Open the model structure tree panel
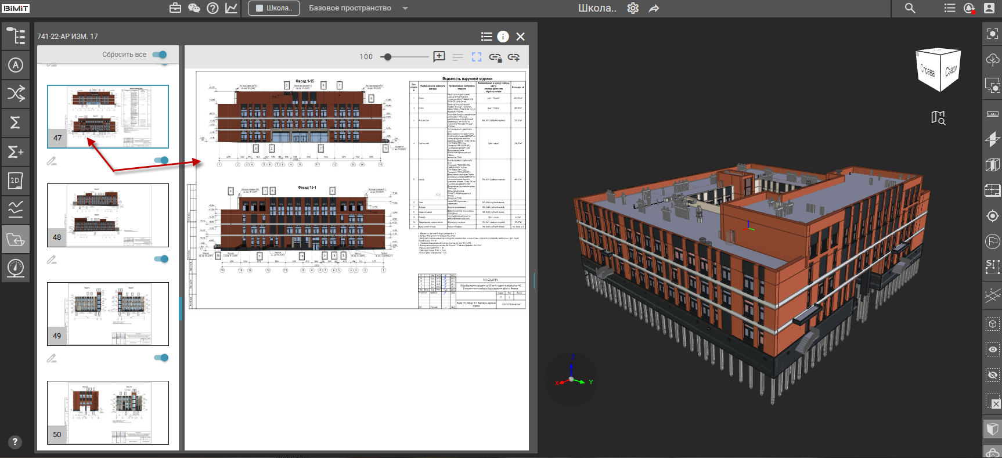Image resolution: width=1002 pixels, height=458 pixels. [16, 36]
